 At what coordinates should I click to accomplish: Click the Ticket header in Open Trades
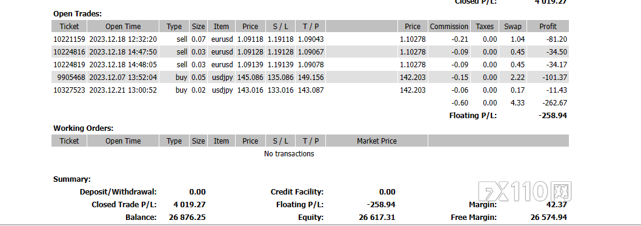point(69,27)
